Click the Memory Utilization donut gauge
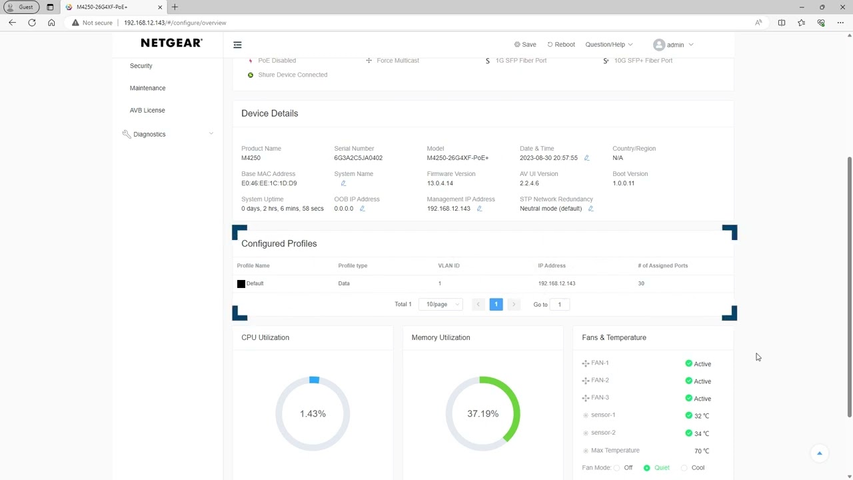This screenshot has height=480, width=853. tap(482, 414)
